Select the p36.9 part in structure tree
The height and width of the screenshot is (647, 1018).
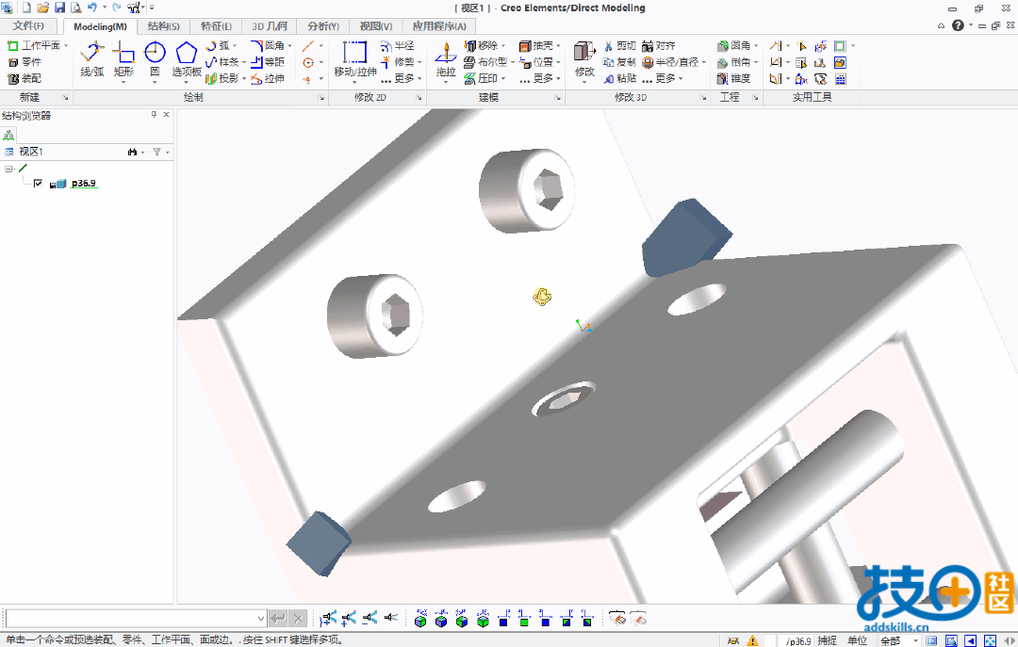tap(84, 184)
